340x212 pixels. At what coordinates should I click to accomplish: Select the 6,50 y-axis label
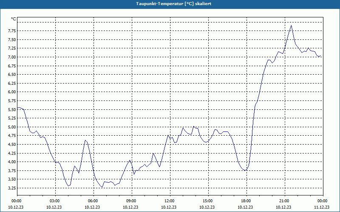[12, 75]
